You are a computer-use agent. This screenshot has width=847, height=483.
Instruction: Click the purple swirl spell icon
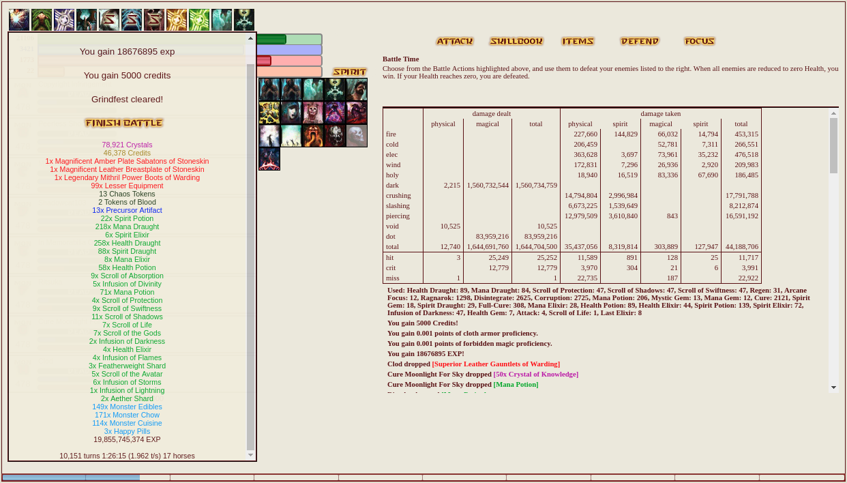(335, 113)
